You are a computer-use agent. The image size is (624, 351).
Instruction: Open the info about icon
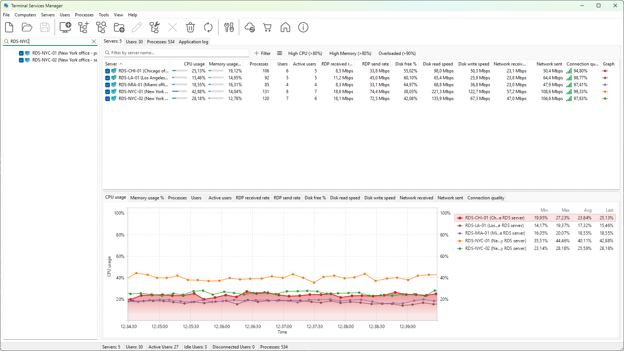pyautogui.click(x=303, y=27)
